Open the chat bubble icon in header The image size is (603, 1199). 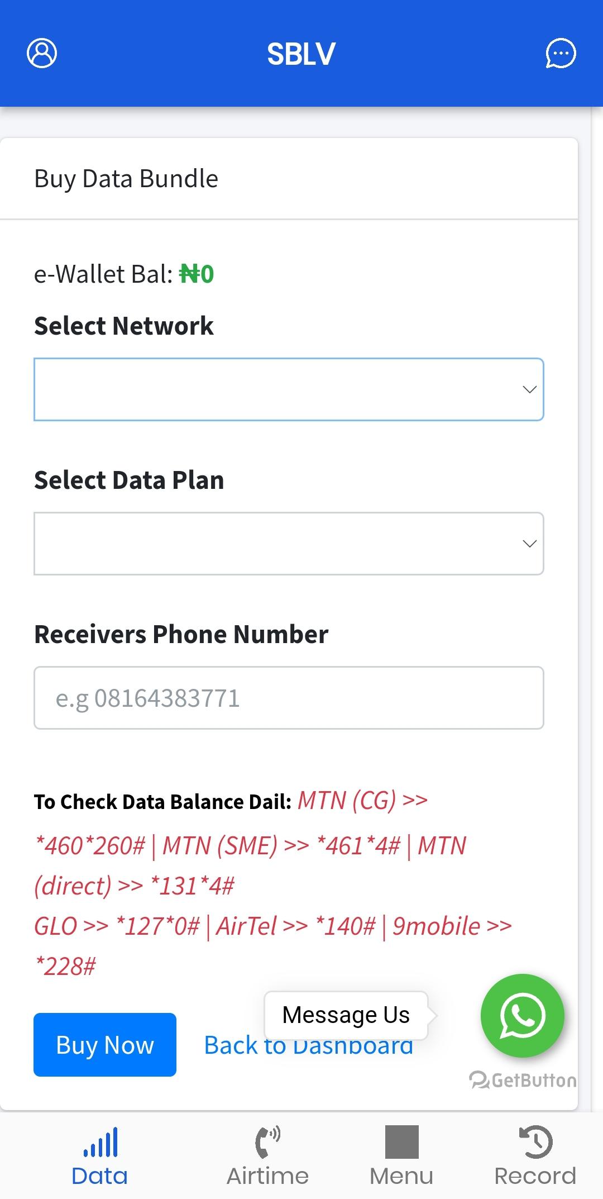coord(561,53)
